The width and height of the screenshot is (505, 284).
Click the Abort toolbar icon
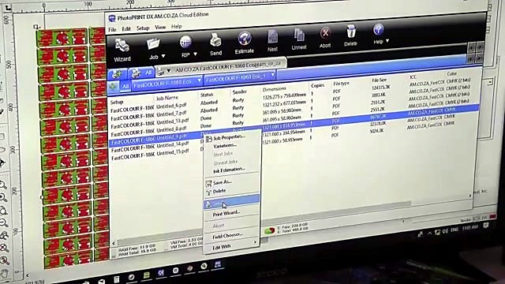point(325,37)
